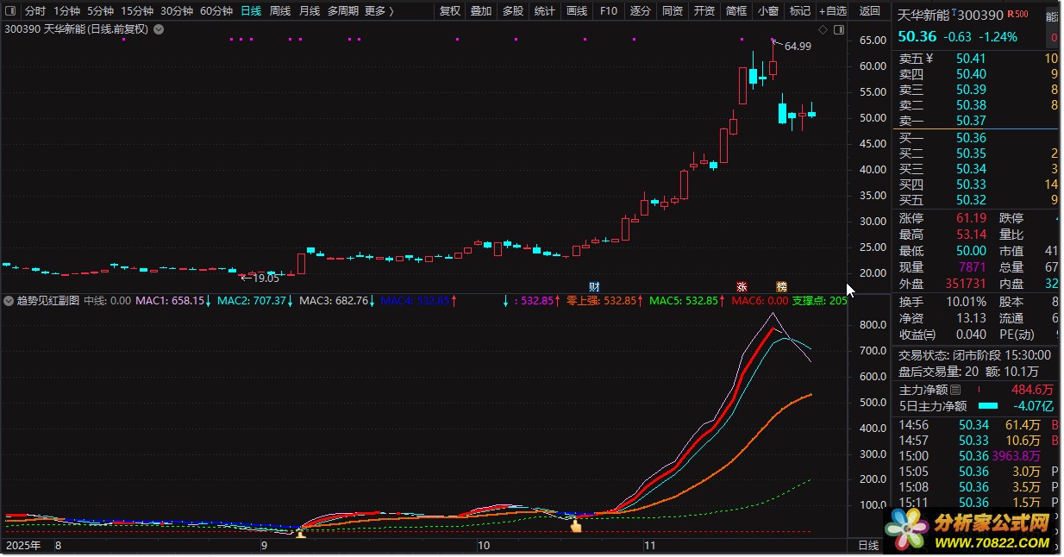The height and width of the screenshot is (557, 1064).
Task: Select the 卖四 50.40 ask row
Action: pyautogui.click(x=977, y=74)
